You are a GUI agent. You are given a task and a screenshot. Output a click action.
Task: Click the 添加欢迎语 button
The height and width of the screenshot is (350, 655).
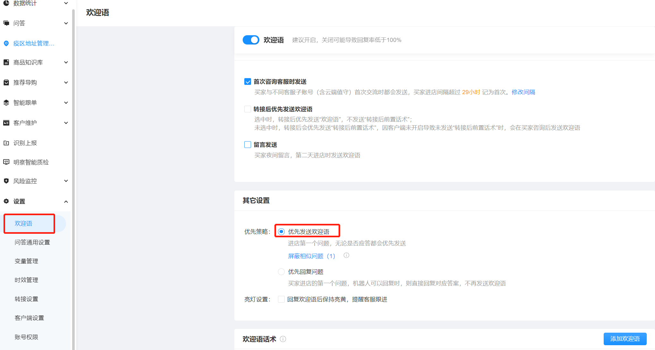coord(625,339)
